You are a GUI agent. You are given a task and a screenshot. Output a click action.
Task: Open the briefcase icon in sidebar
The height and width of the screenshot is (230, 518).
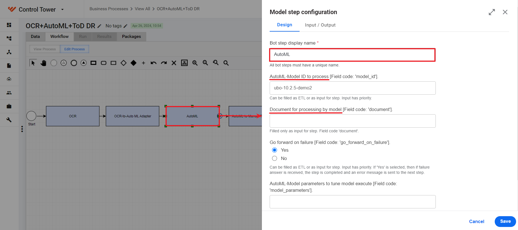(9, 106)
